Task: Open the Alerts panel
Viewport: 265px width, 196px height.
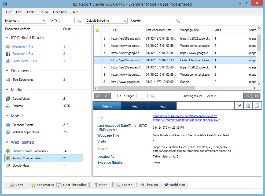Action: pos(17,185)
